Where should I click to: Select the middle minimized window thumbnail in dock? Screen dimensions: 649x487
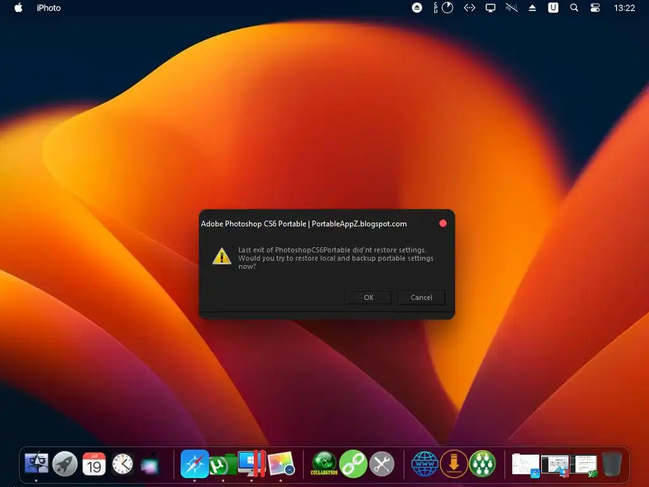[555, 465]
